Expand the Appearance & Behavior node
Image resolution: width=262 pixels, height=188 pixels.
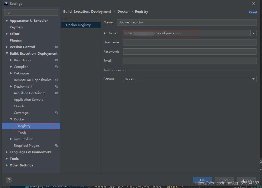[x=6, y=21]
